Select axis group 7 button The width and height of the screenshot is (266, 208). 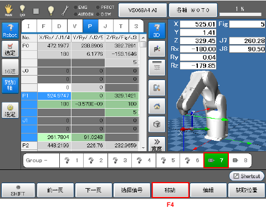216,161
